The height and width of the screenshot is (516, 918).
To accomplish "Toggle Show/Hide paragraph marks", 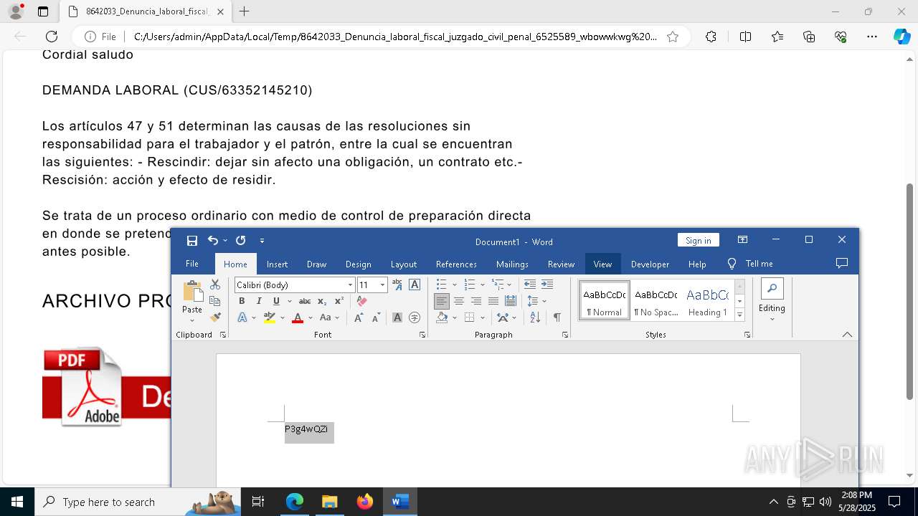I will [x=557, y=317].
